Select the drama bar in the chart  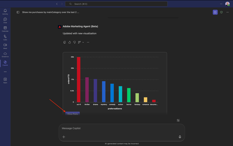click(x=95, y=91)
